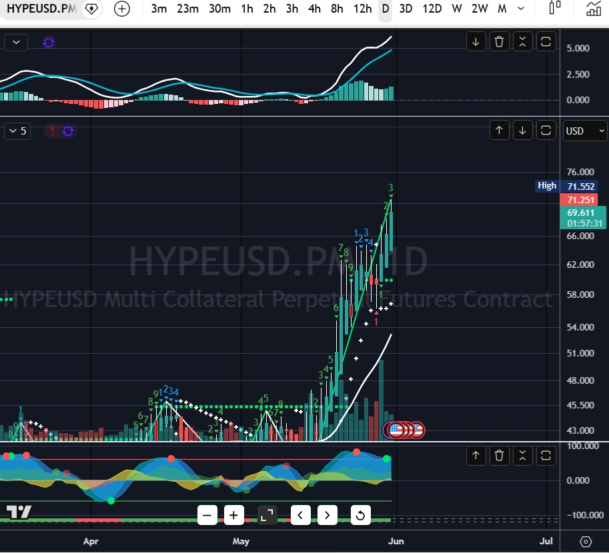The width and height of the screenshot is (609, 553).
Task: Maximize the top indicator pane
Action: tap(546, 41)
